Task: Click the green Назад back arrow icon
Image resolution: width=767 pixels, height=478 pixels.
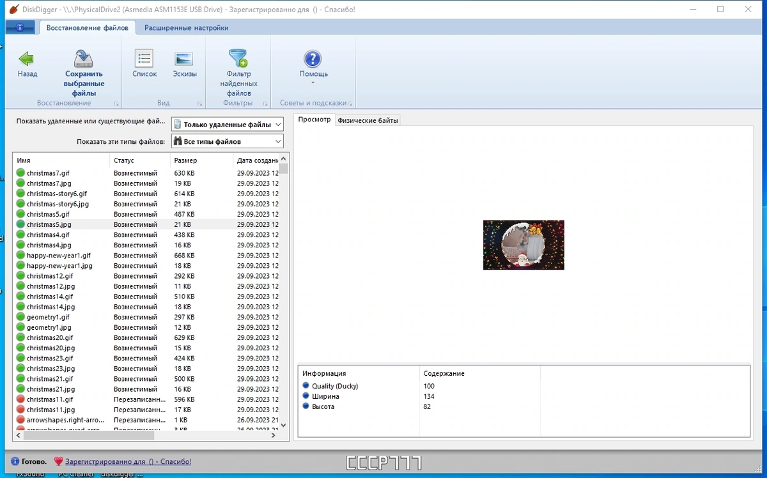Action: (x=26, y=59)
